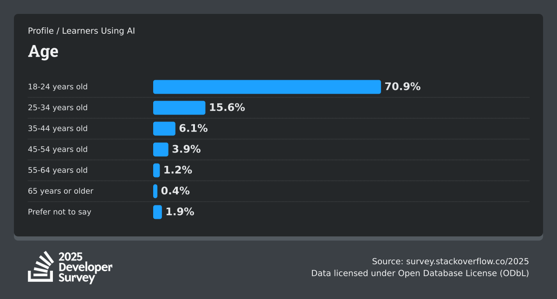Click the 45-54 years old bar
This screenshot has width=557, height=299.
(161, 149)
